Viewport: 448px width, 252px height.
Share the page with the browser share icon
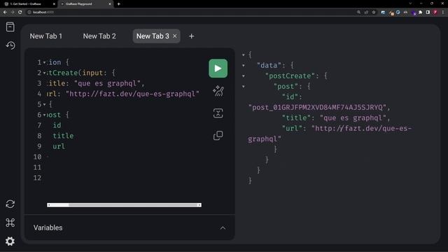366,13
